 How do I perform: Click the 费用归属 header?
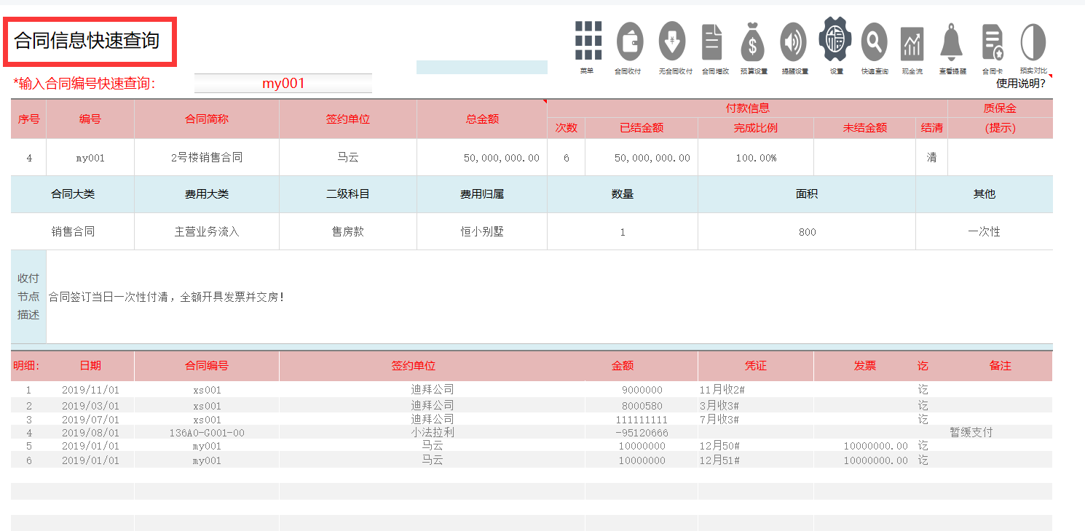coord(482,194)
